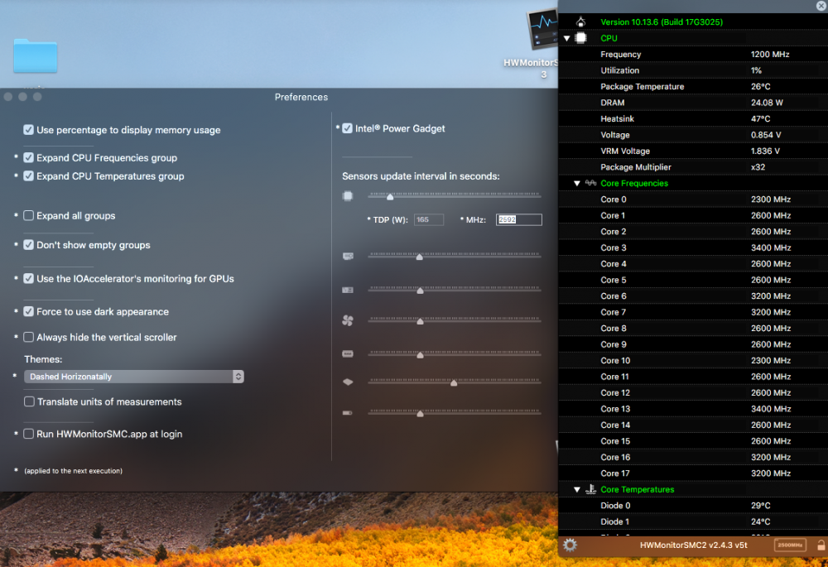Viewport: 828px width, 567px height.
Task: Toggle Use percentage to display memory usage
Action: pos(28,130)
